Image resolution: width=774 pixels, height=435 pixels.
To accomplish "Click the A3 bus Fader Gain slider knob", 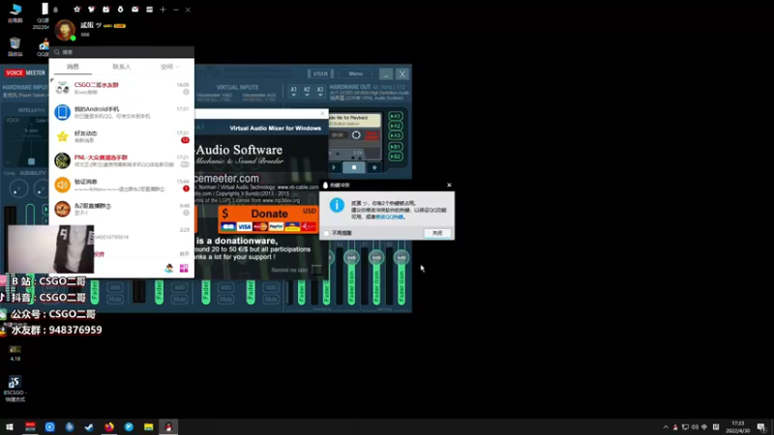I will tap(351, 257).
